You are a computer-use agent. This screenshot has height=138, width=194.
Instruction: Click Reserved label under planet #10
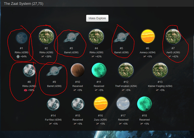pyautogui.click(x=78, y=86)
